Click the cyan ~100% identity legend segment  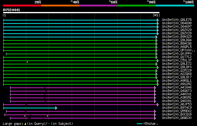click(175, 6)
